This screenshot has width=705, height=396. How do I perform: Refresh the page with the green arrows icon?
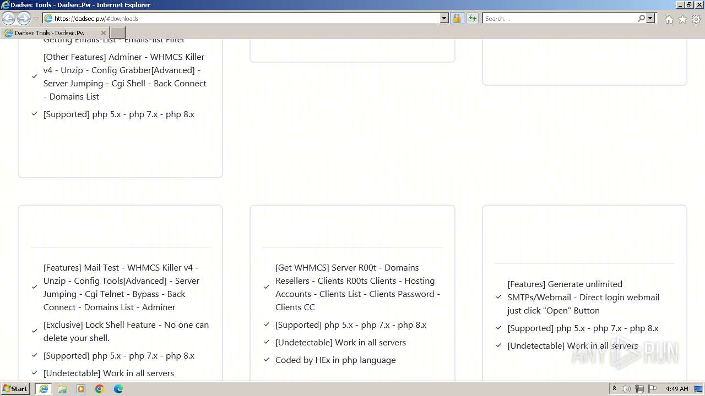[x=472, y=18]
